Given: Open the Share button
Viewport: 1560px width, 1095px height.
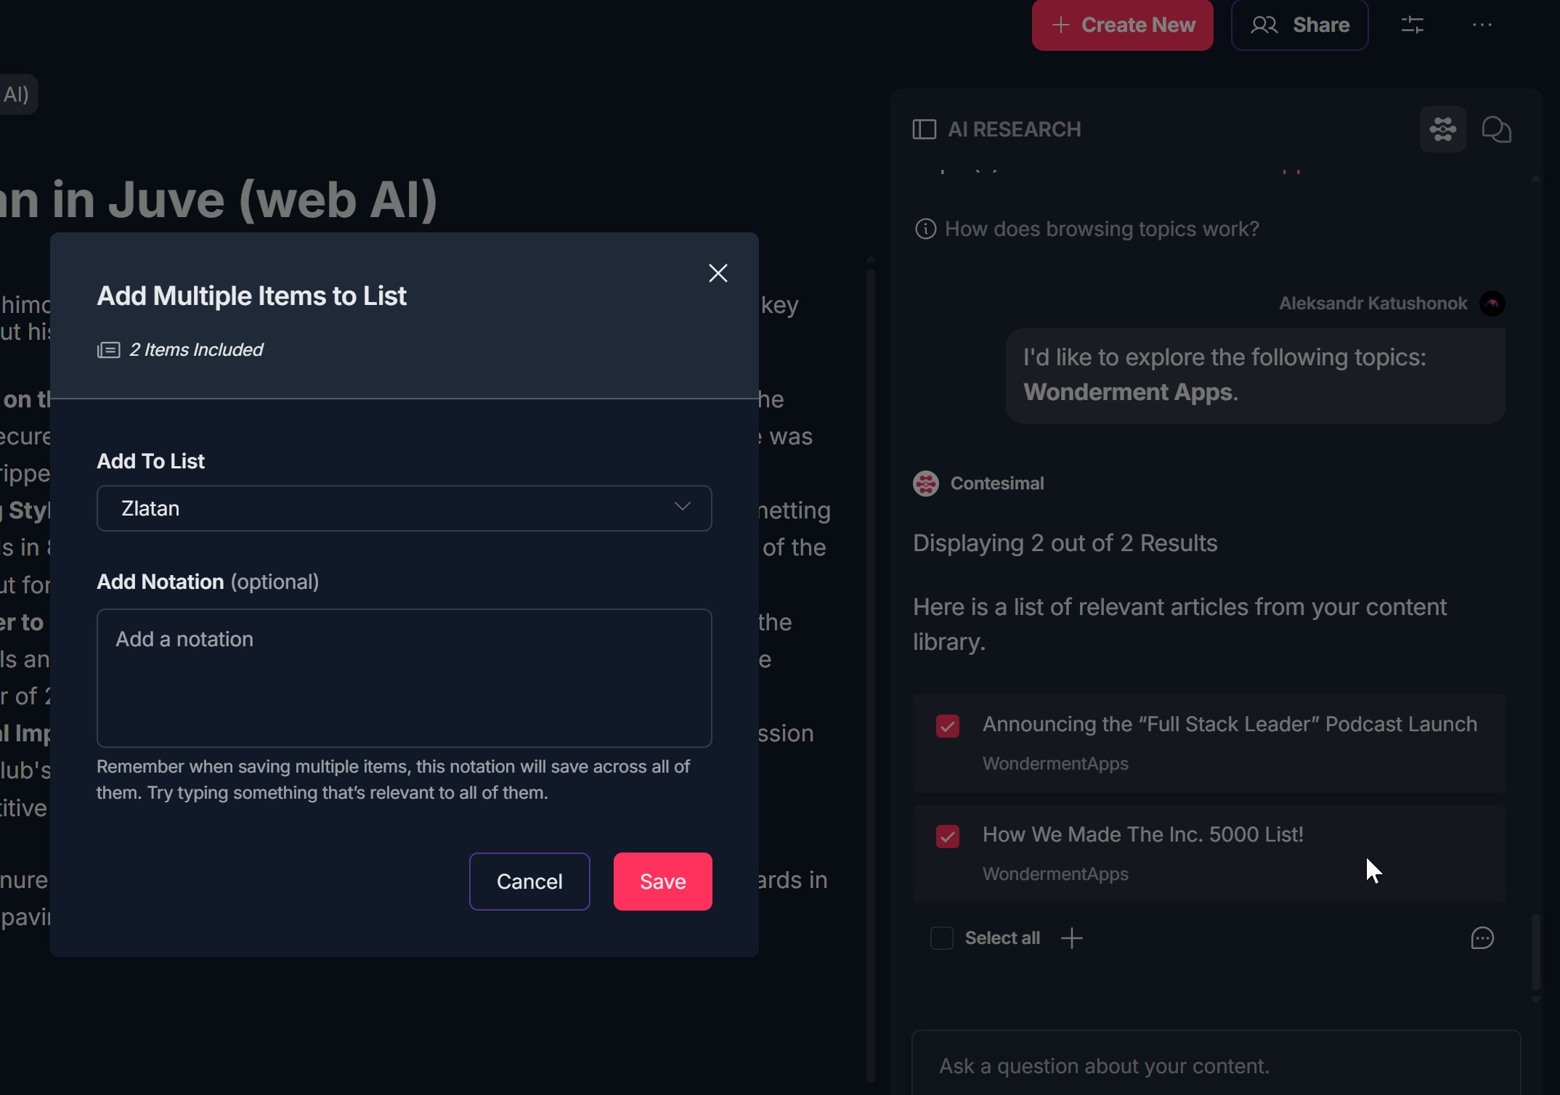Looking at the screenshot, I should tap(1299, 25).
